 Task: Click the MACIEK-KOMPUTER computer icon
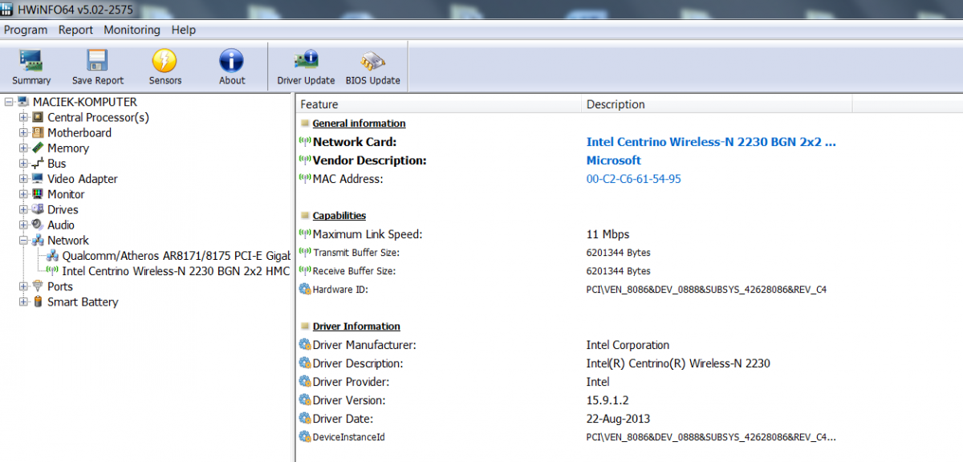pos(23,102)
